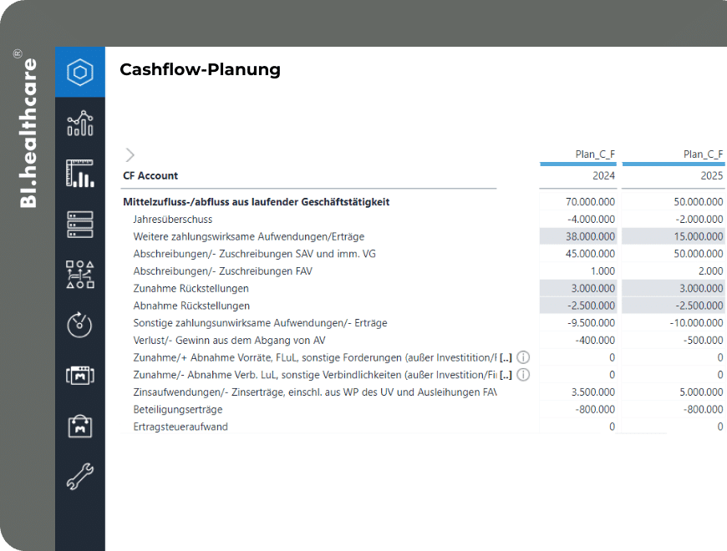Expand truncated text of Vorräte, FLuL row
The width and height of the screenshot is (727, 551).
pyautogui.click(x=506, y=357)
